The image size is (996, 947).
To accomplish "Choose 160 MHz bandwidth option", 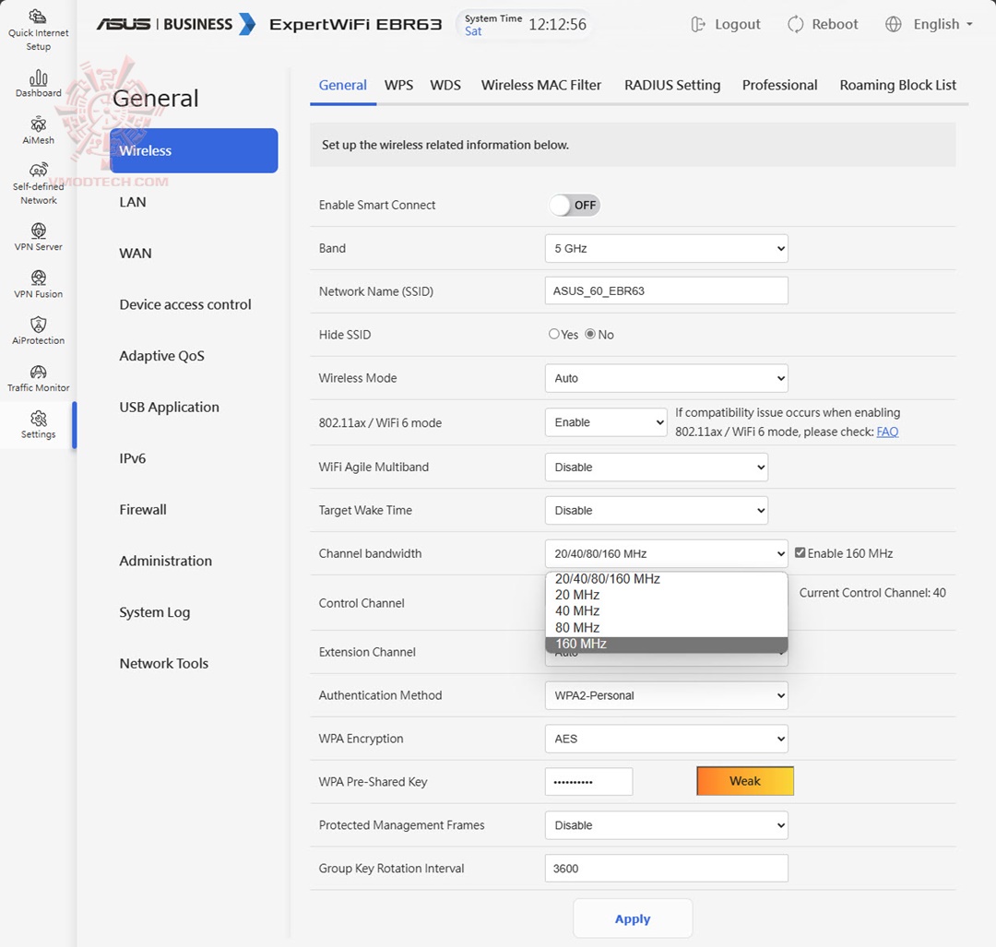I will coord(667,644).
